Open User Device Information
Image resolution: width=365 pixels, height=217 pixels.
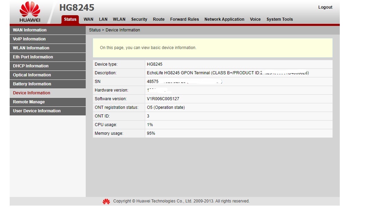tap(37, 111)
